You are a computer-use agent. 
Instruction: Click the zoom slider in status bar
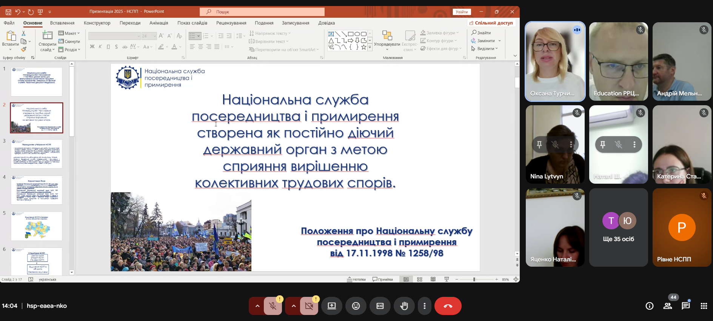point(474,280)
